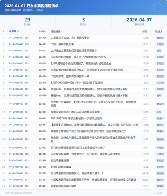Click description starting with '18711057487'

click(x=77, y=118)
